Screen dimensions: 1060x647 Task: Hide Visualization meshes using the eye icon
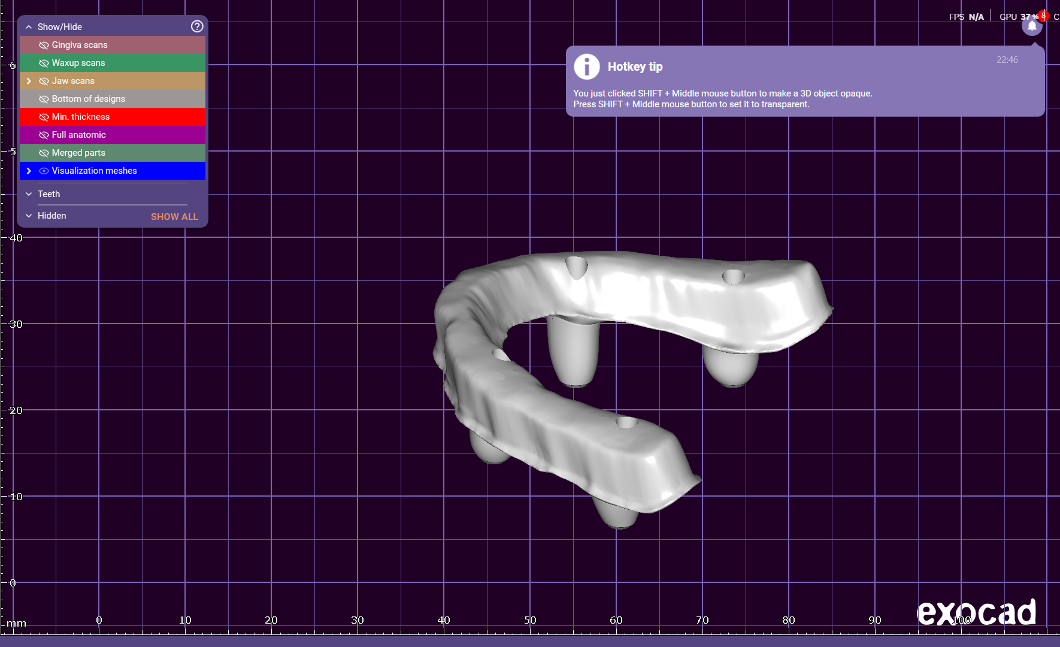pyautogui.click(x=44, y=171)
